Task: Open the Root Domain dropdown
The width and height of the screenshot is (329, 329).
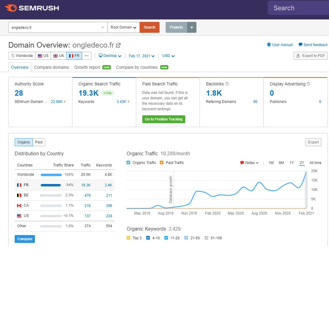Action: pyautogui.click(x=123, y=28)
